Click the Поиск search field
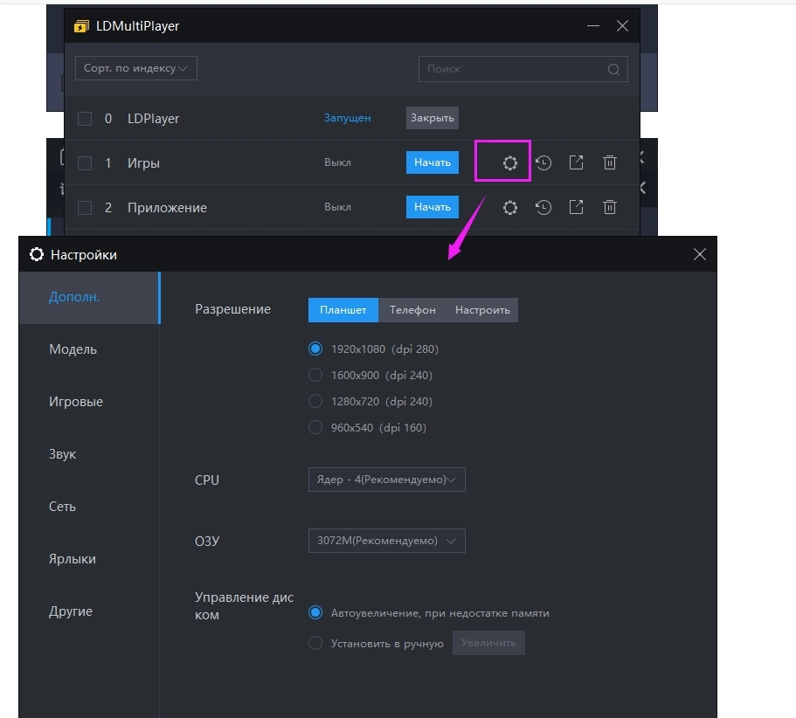Viewport: 796px width, 718px height. pyautogui.click(x=511, y=69)
